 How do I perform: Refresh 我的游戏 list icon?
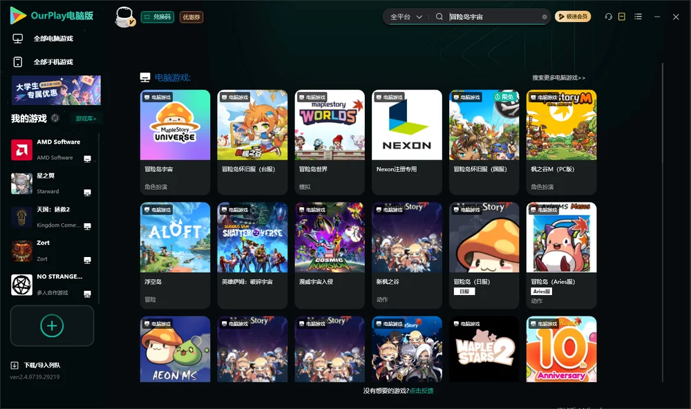pos(55,118)
